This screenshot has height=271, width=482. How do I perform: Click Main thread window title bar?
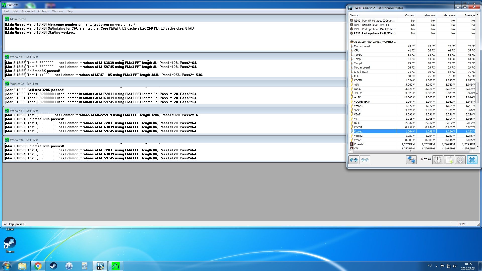(175, 19)
